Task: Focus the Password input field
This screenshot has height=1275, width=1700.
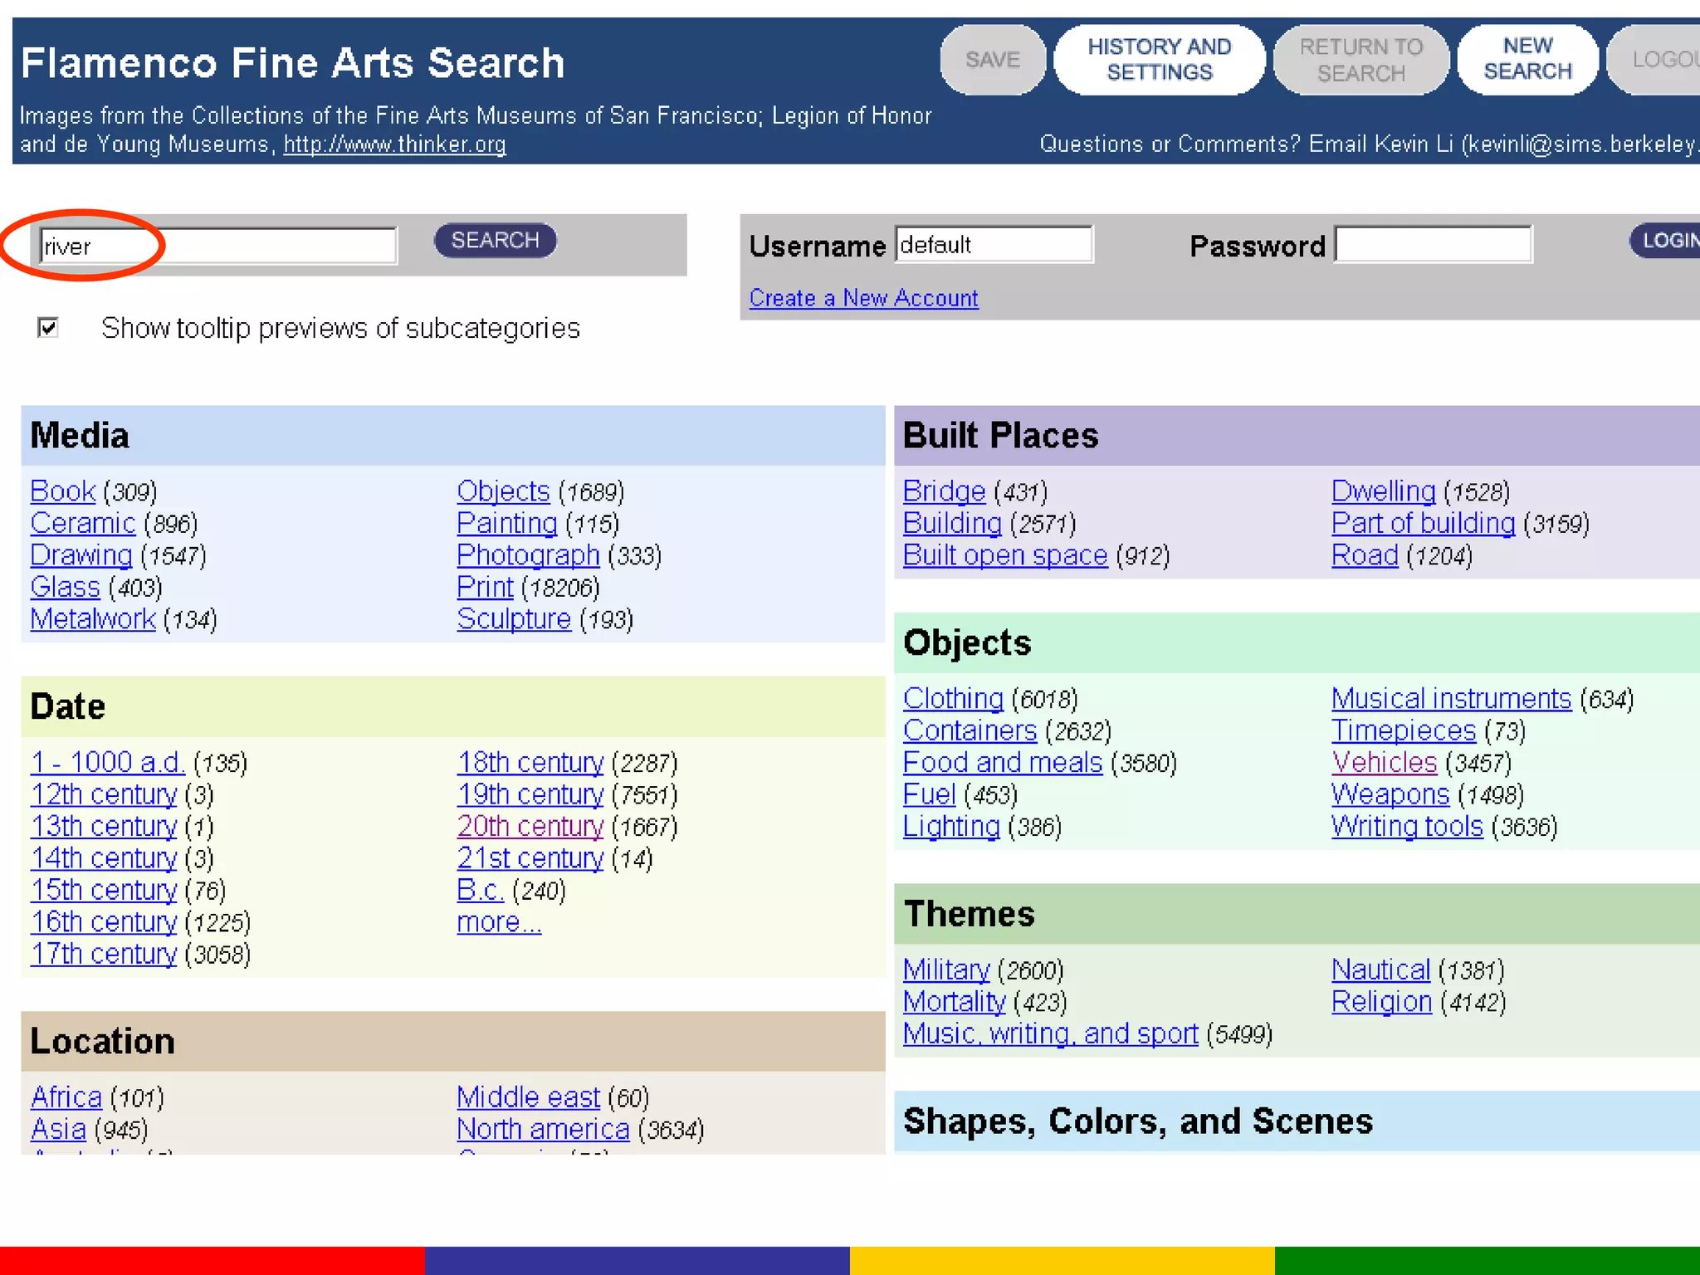Action: [x=1433, y=245]
